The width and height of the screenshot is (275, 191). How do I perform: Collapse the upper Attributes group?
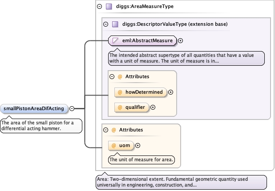click(x=112, y=76)
